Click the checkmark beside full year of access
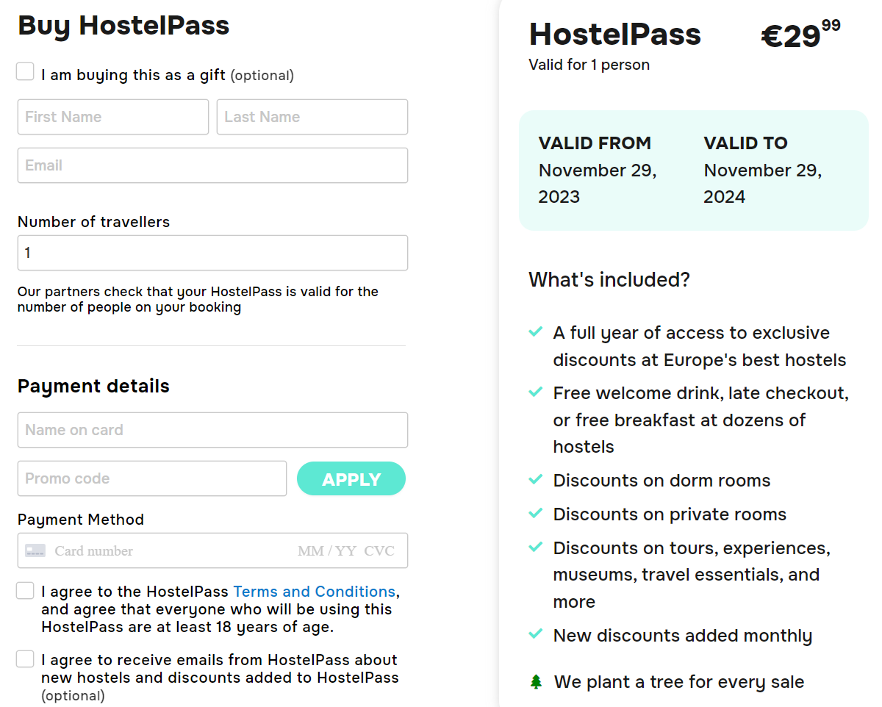The height and width of the screenshot is (707, 882). pos(536,333)
